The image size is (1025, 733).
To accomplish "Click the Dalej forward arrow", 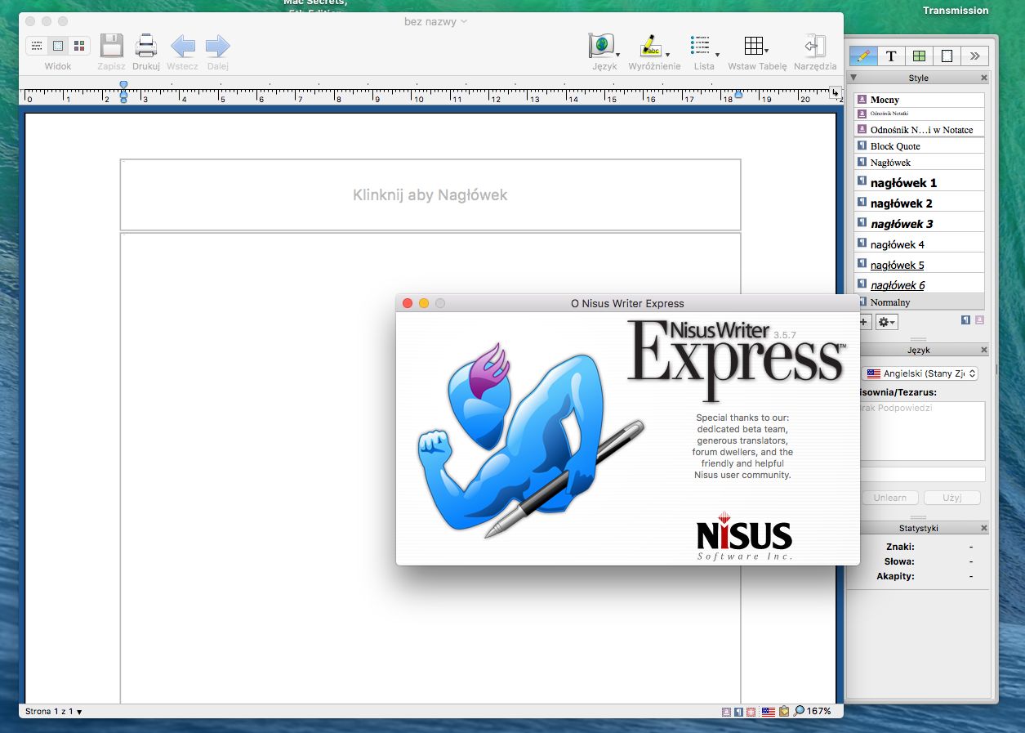I will pos(217,46).
